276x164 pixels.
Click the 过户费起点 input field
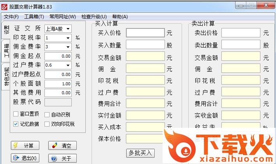pos(58,74)
